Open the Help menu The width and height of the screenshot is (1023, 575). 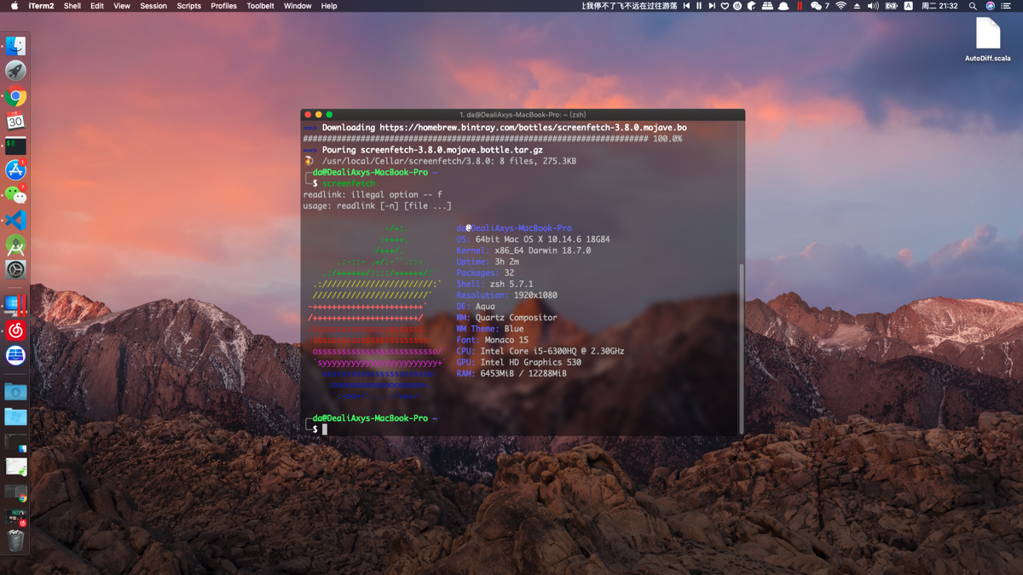[329, 6]
